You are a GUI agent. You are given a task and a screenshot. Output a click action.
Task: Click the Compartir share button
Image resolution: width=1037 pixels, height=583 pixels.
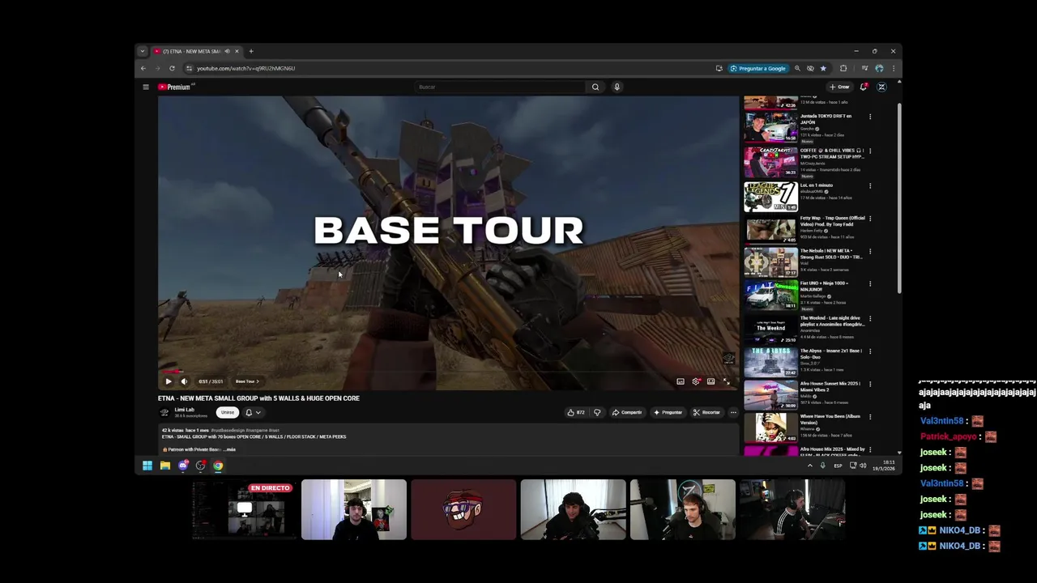point(627,412)
